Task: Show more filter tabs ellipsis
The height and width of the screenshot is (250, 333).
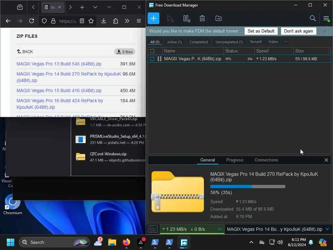Action: point(286,41)
